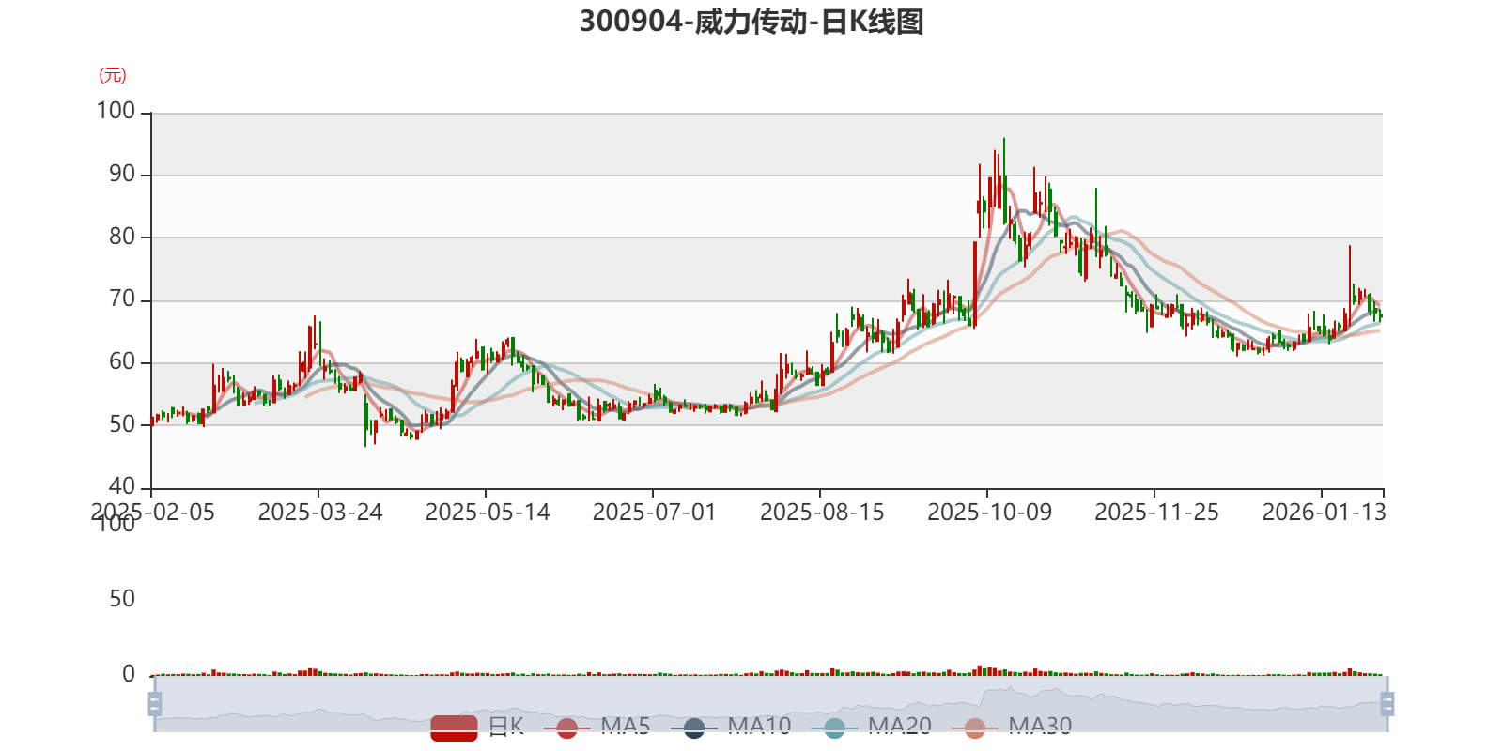
Task: Click the April 2025 lowest candle near 47
Action: [365, 421]
